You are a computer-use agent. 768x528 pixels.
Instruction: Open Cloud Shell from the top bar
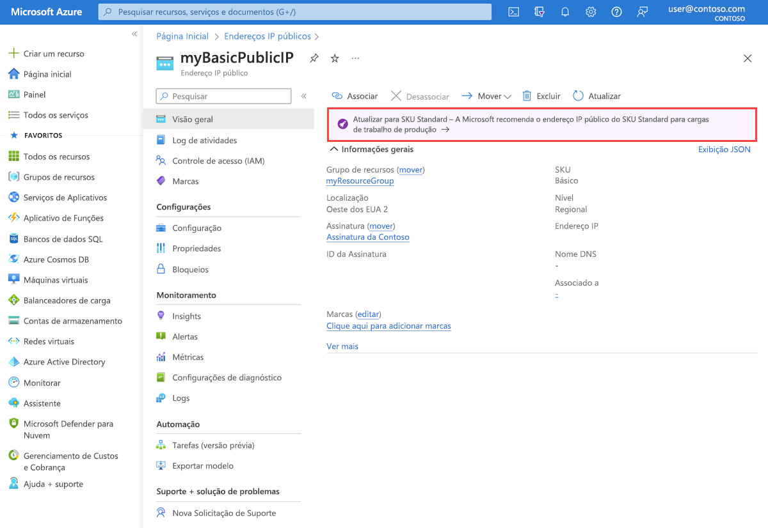[513, 12]
